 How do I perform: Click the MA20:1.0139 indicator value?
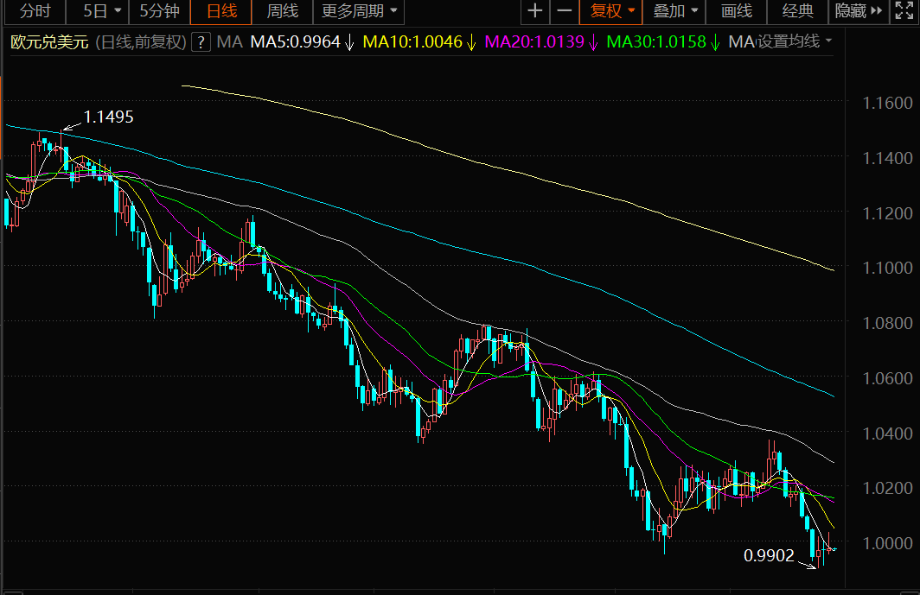(x=534, y=41)
